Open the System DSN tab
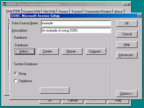144x108 pixels. tap(32, 12)
